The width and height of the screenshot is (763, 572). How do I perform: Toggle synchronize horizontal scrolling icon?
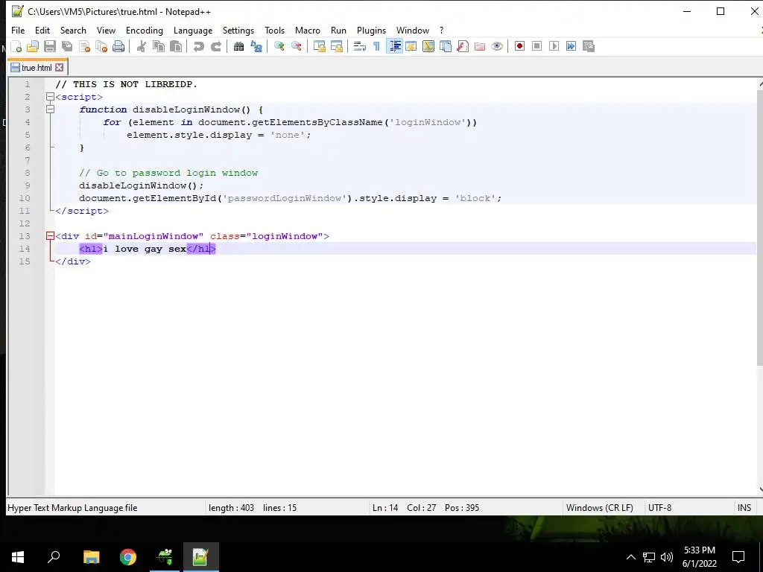[337, 46]
